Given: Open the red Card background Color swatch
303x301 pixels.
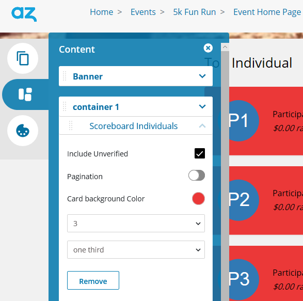Looking at the screenshot, I should click(x=198, y=199).
